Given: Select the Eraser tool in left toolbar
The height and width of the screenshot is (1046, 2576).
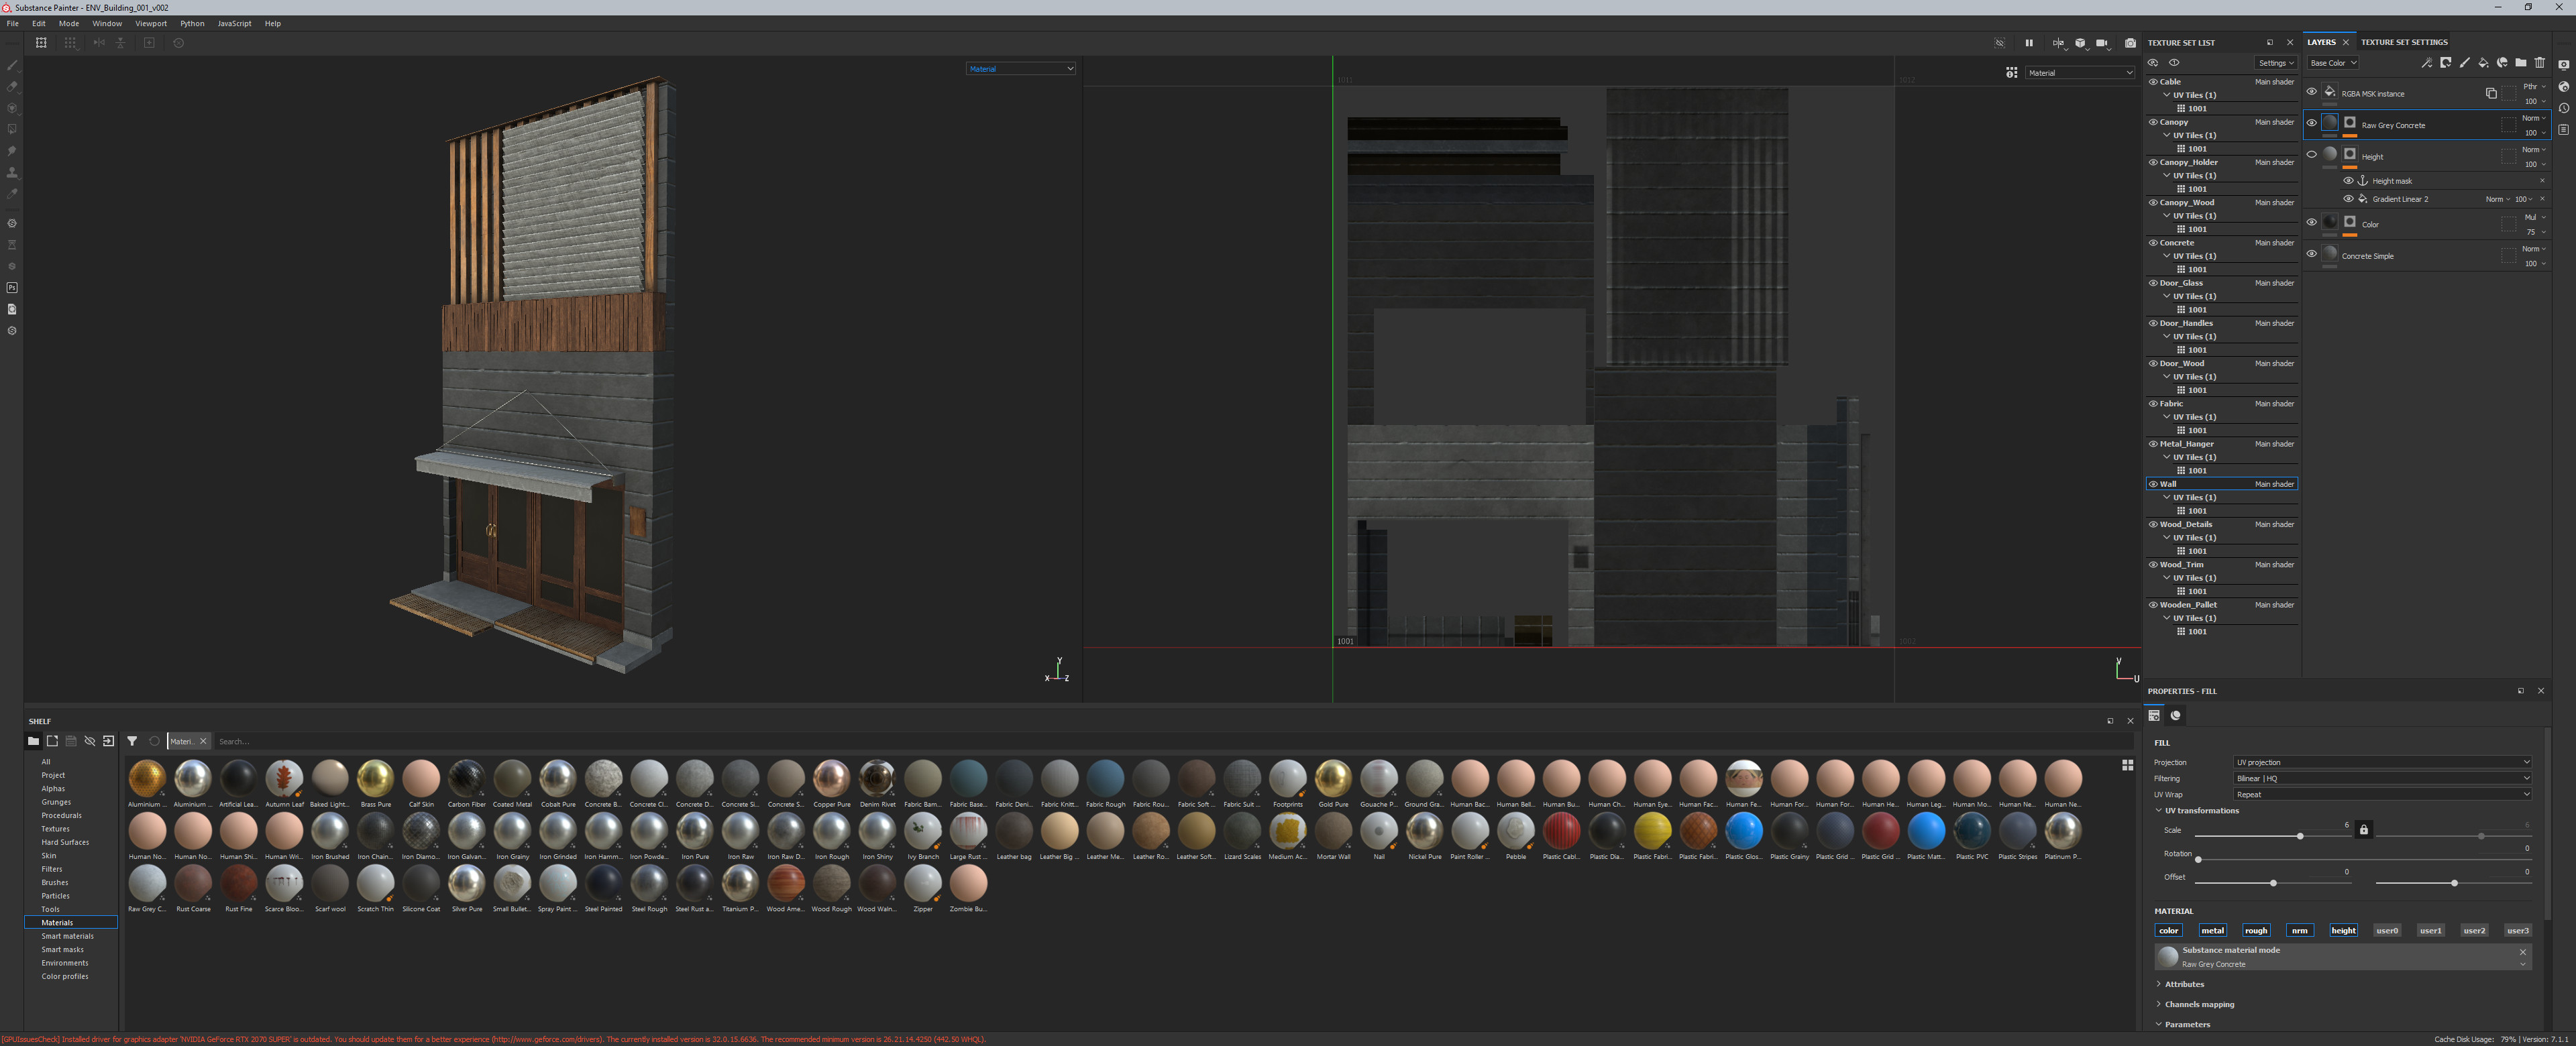Looking at the screenshot, I should (12, 86).
